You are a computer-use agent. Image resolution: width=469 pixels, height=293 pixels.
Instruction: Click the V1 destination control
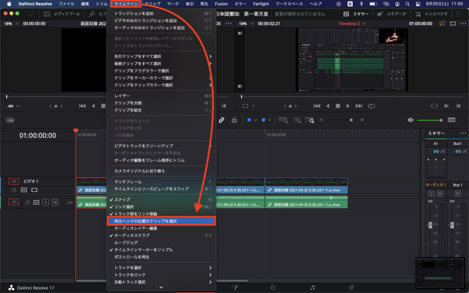pyautogui.click(x=14, y=181)
